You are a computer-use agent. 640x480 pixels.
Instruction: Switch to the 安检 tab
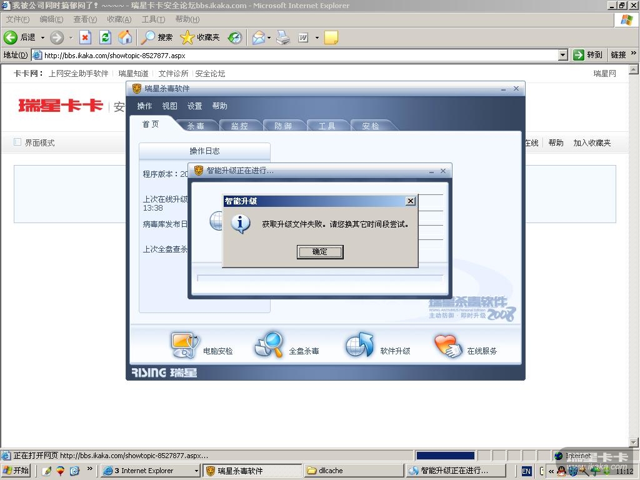[370, 126]
